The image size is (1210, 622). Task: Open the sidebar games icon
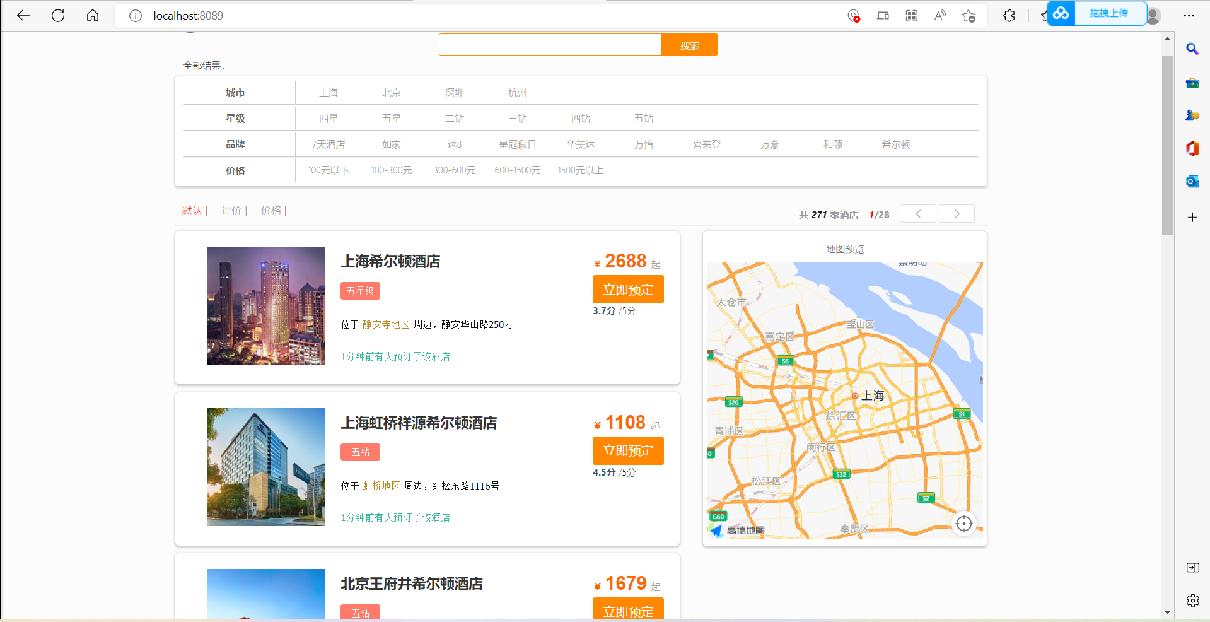tap(1192, 115)
